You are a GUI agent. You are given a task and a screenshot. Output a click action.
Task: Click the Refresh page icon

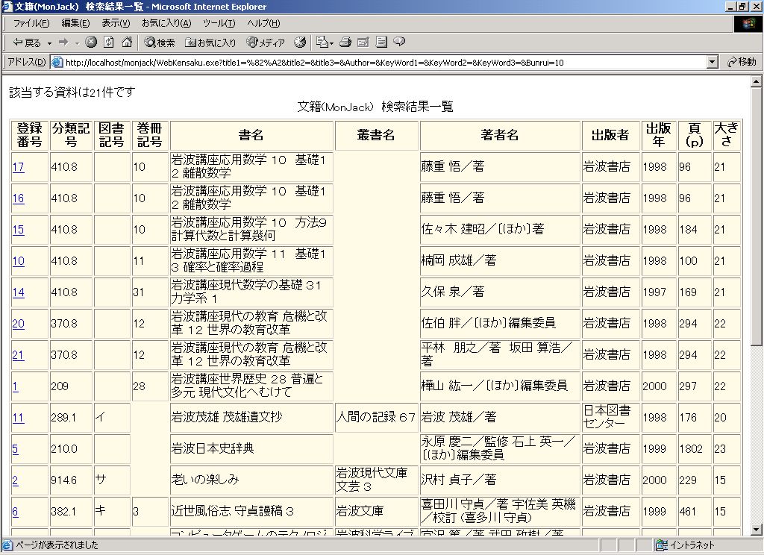(x=109, y=43)
